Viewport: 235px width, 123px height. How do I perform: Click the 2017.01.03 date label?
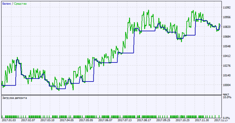pyautogui.click(x=9, y=120)
